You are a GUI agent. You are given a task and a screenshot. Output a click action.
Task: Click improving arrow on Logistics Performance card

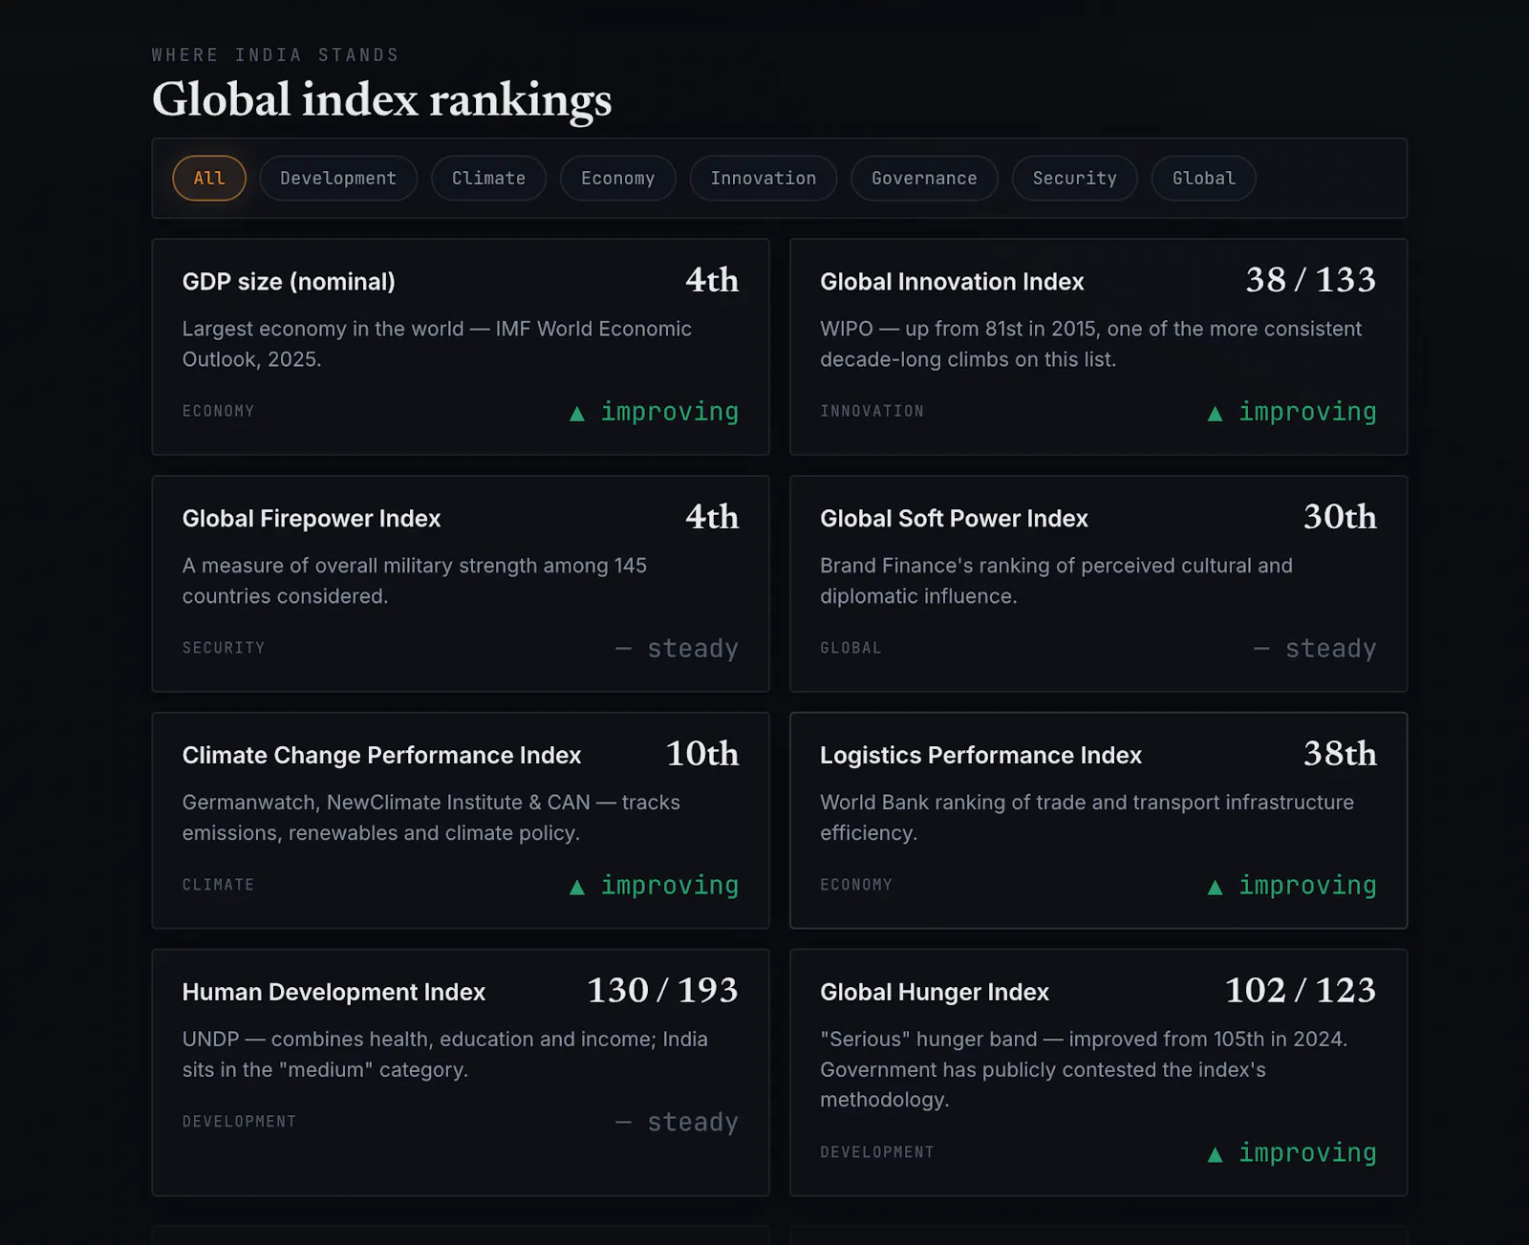pos(1215,888)
